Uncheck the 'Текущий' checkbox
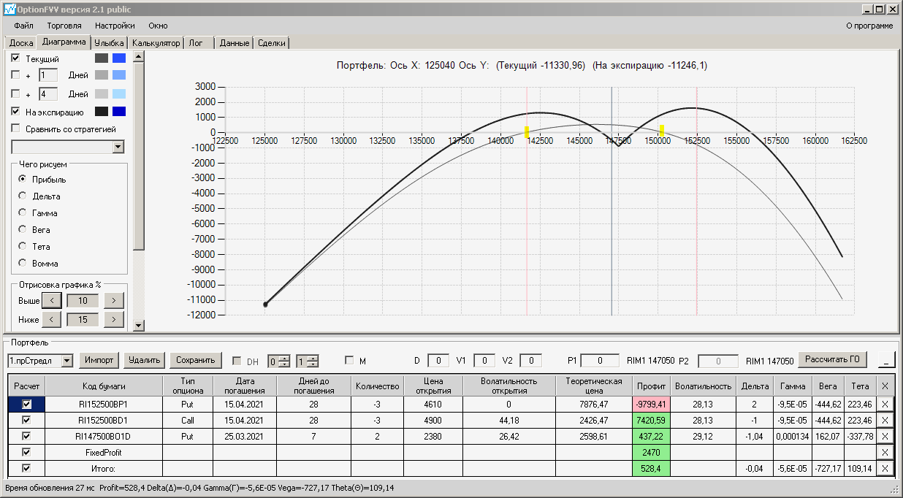This screenshot has width=903, height=498. point(15,58)
